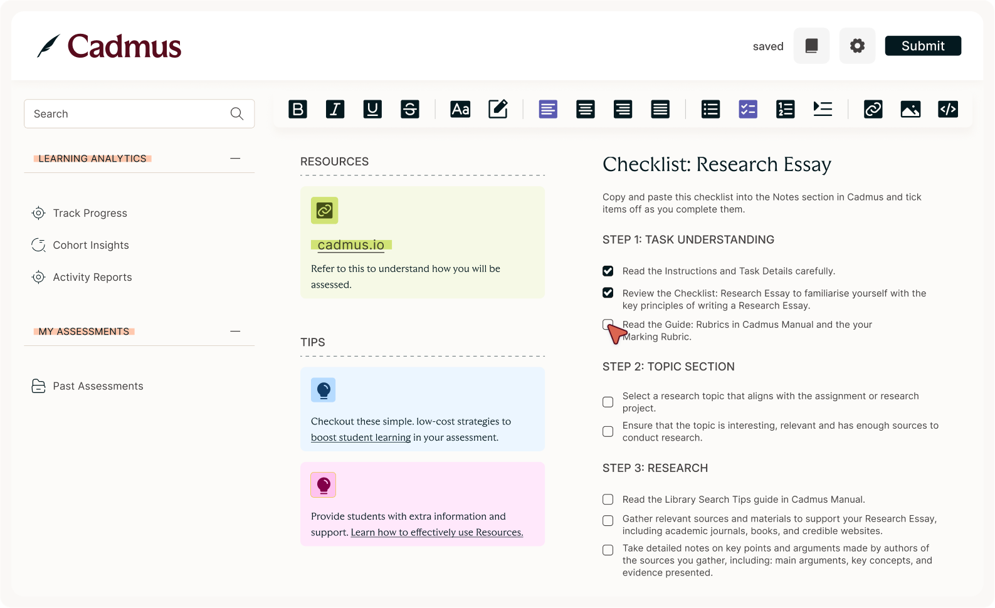Check Ensure that the topic is interesting
This screenshot has width=995, height=608.
click(608, 431)
